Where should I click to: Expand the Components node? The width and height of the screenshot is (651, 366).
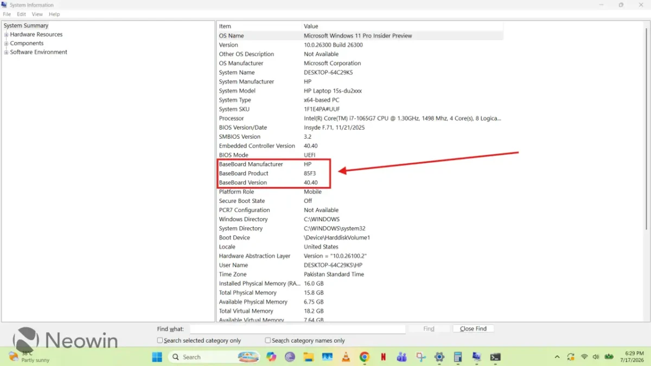(x=7, y=43)
